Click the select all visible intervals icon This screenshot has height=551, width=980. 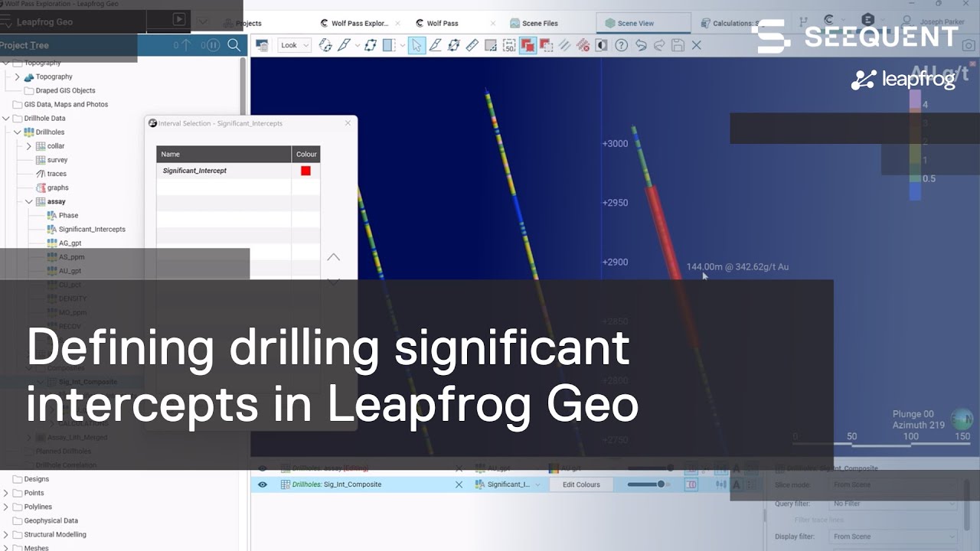pos(565,45)
